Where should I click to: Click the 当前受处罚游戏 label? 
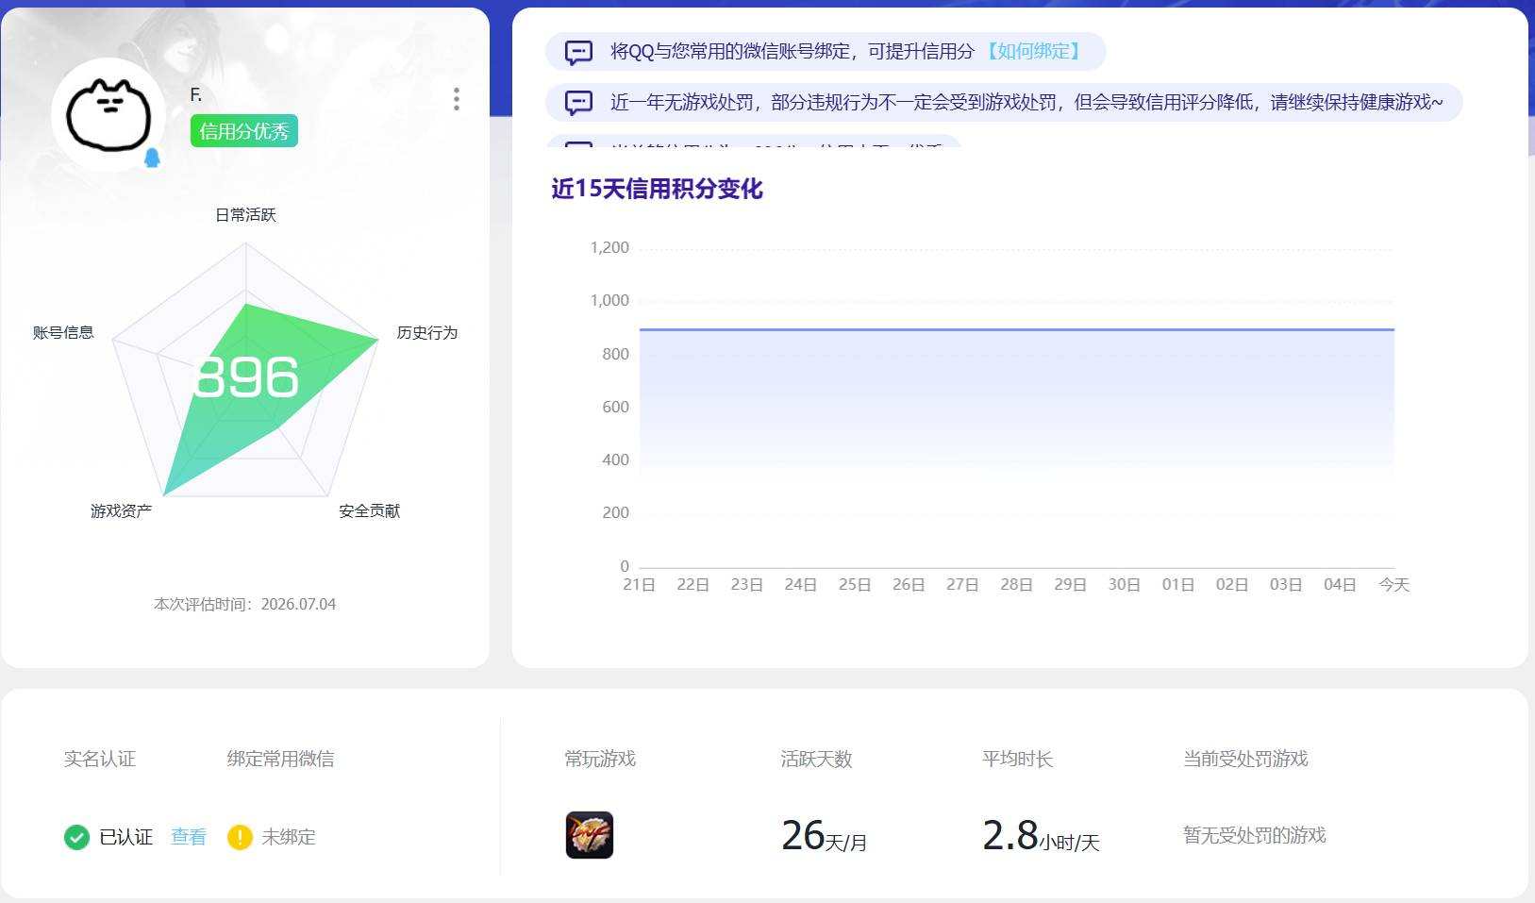[1245, 759]
